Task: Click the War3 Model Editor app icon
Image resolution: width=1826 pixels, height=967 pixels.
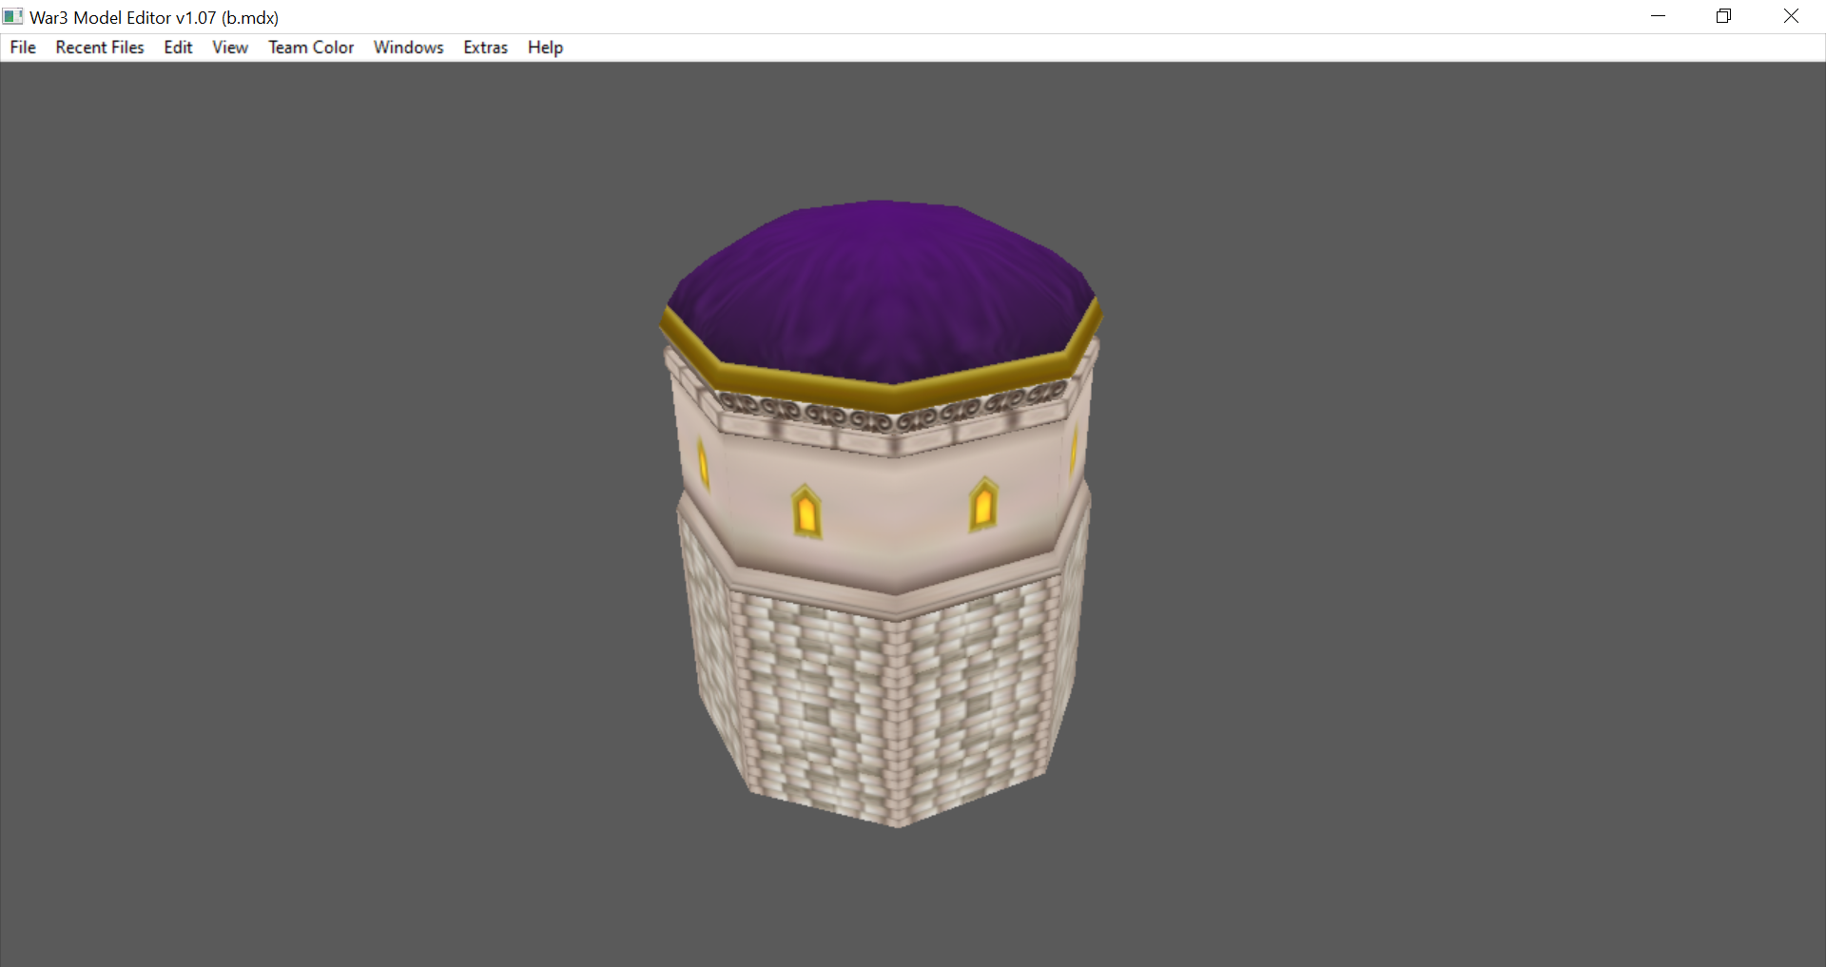Action: (x=12, y=16)
